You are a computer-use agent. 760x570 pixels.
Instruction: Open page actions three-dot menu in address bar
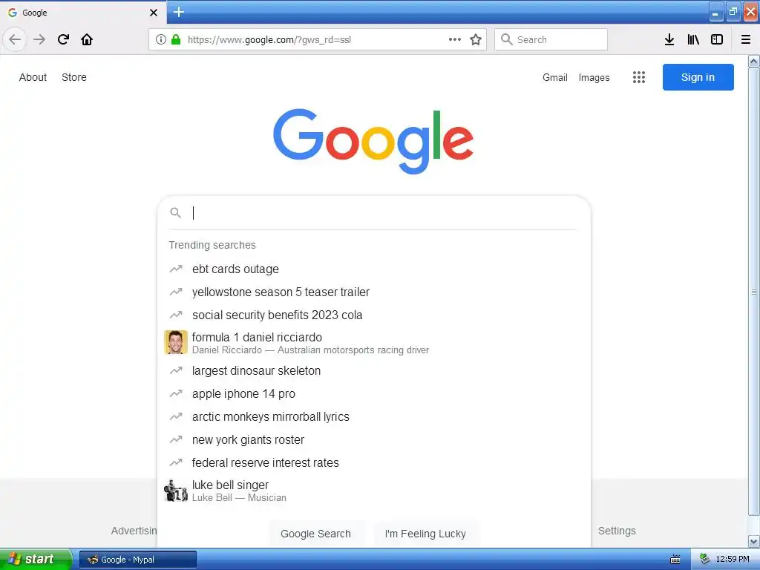(x=455, y=39)
